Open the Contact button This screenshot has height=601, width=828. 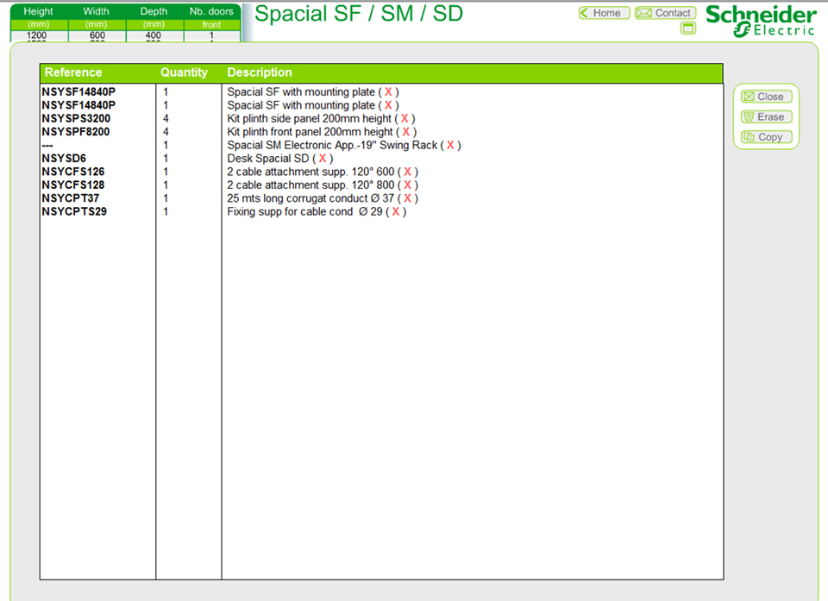click(x=665, y=13)
